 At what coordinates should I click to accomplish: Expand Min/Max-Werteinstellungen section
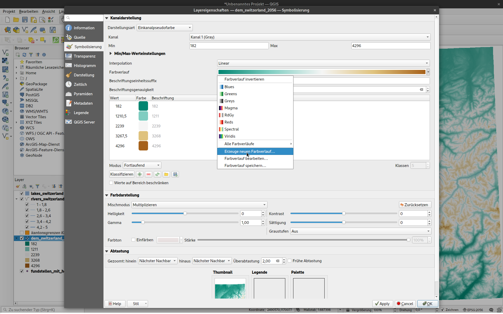pyautogui.click(x=111, y=54)
